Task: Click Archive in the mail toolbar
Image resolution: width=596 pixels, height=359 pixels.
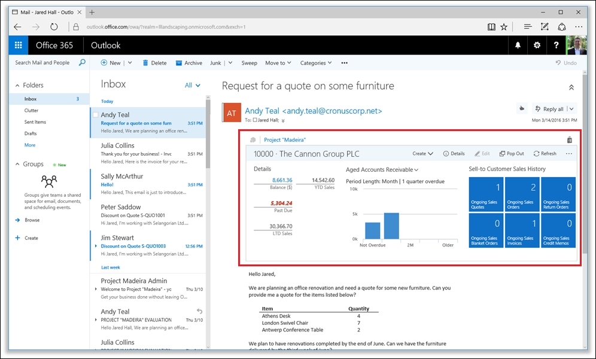Action: (188, 63)
